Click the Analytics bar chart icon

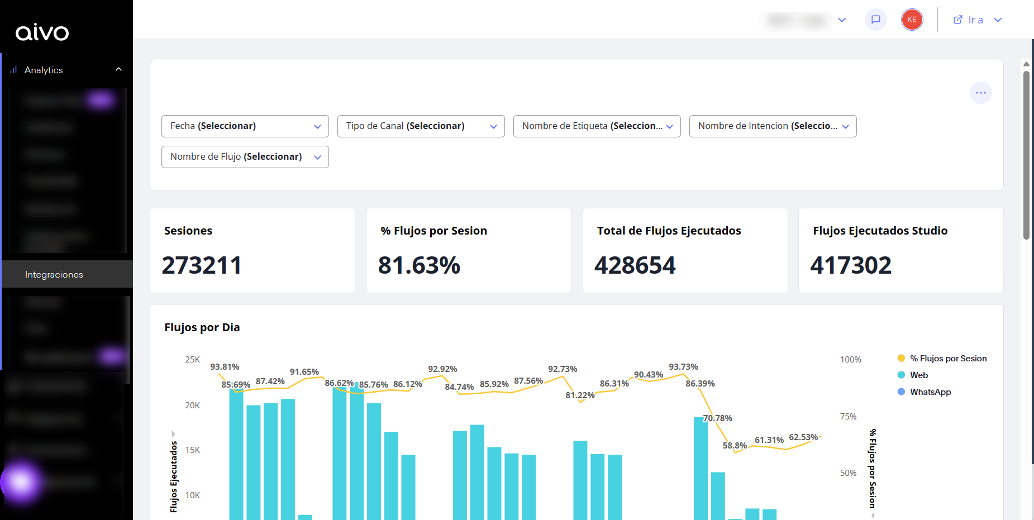tap(13, 70)
